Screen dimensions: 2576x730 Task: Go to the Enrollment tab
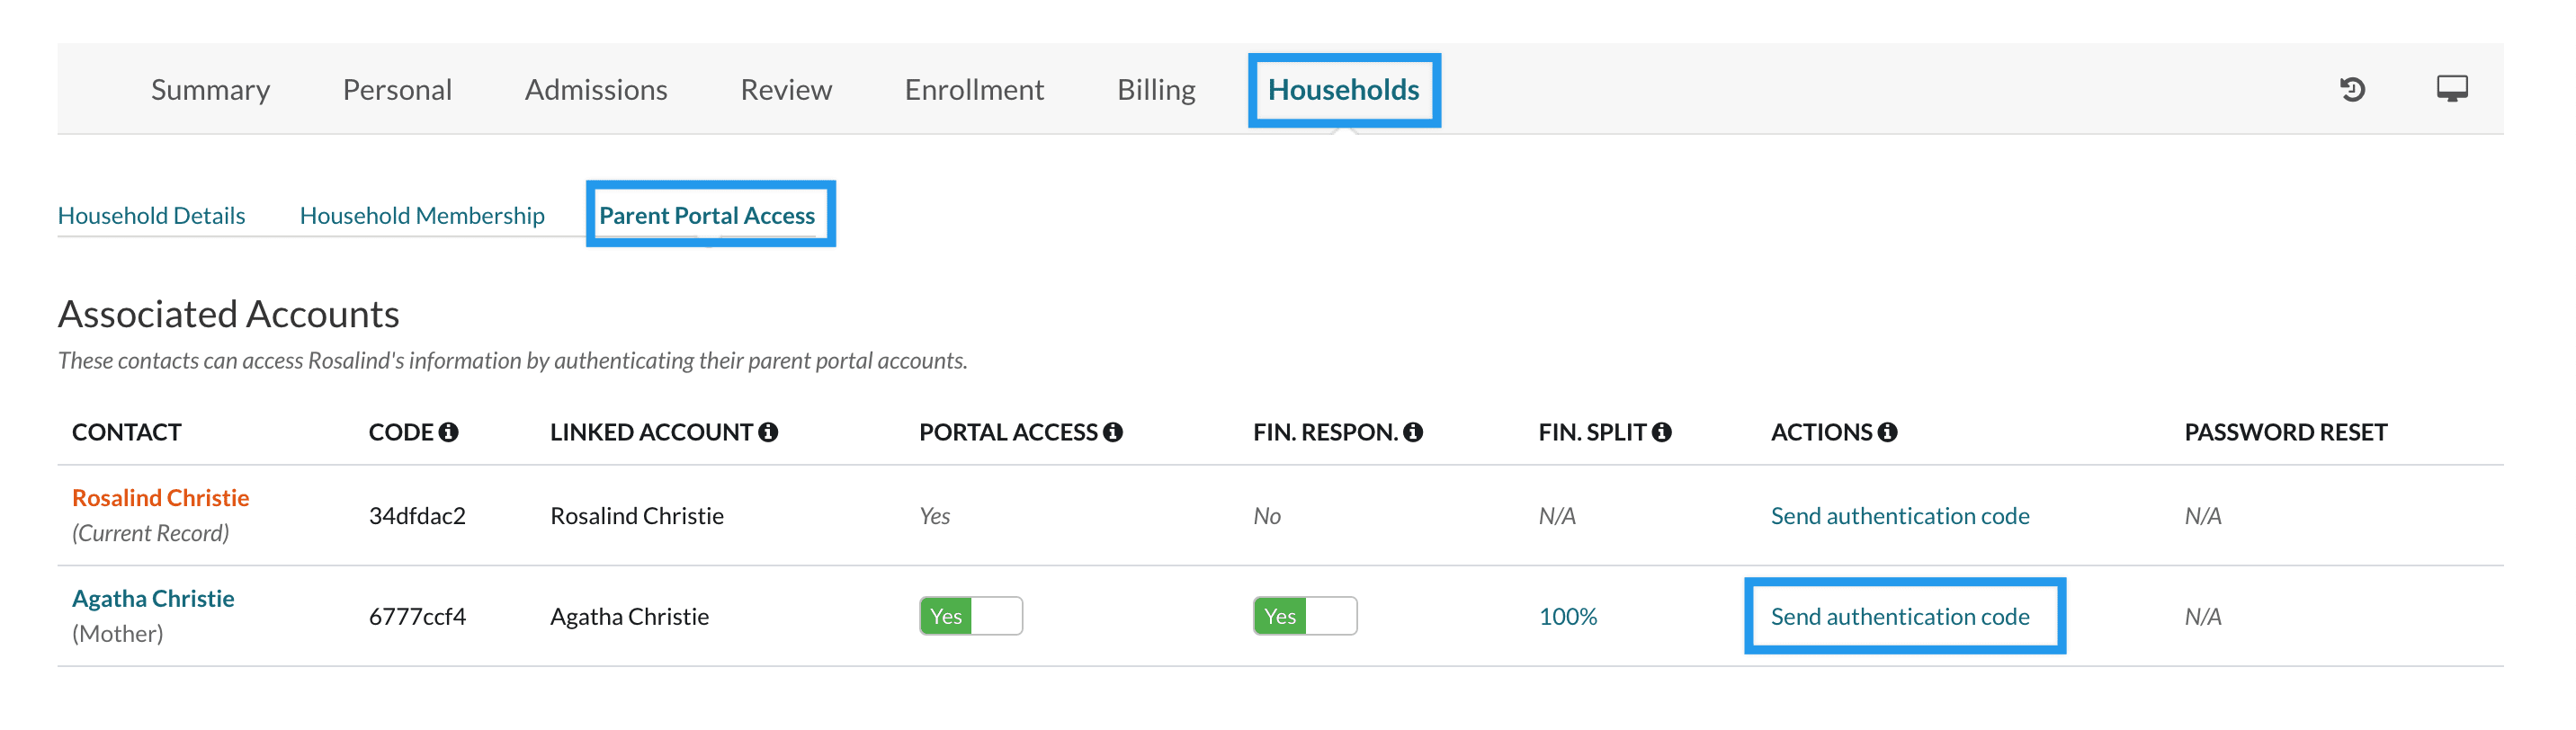click(x=974, y=90)
